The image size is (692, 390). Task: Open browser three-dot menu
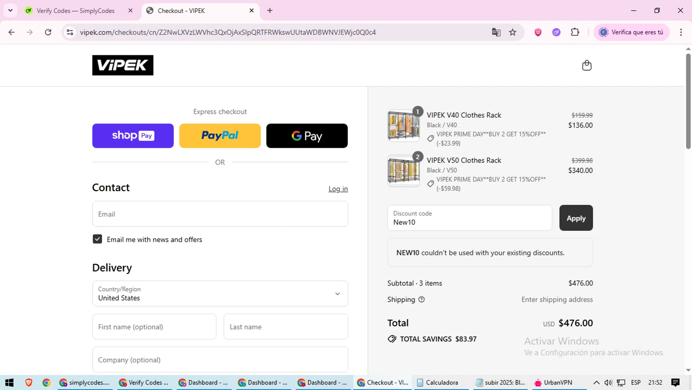tap(681, 32)
